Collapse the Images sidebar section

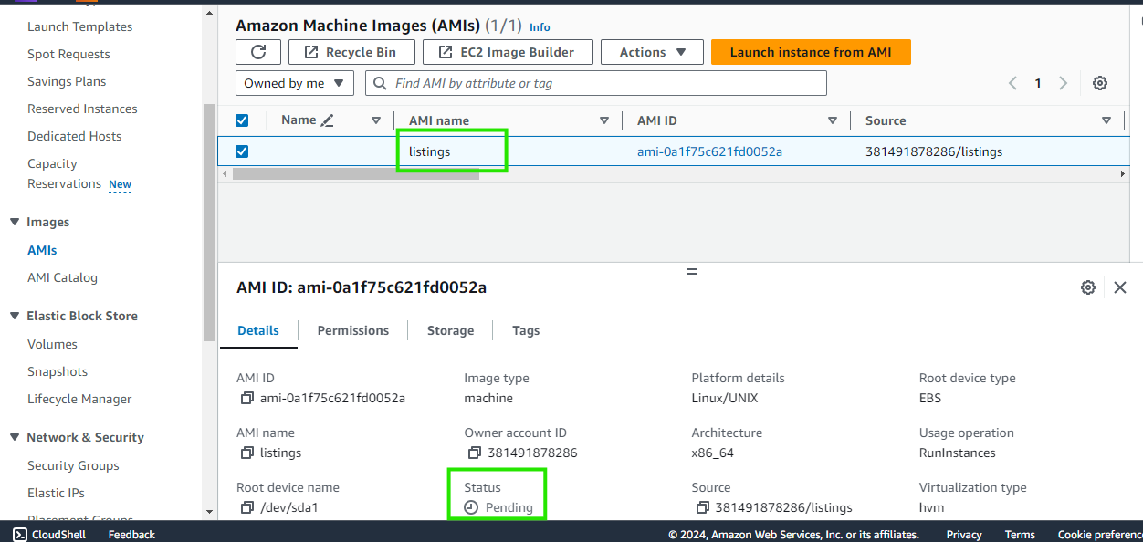(x=15, y=222)
